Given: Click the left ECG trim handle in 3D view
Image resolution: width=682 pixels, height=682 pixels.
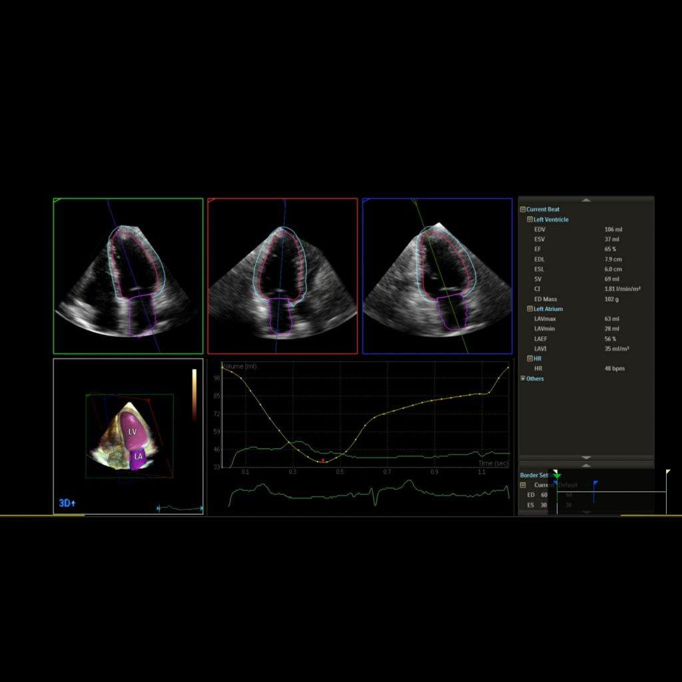Looking at the screenshot, I should point(159,508).
